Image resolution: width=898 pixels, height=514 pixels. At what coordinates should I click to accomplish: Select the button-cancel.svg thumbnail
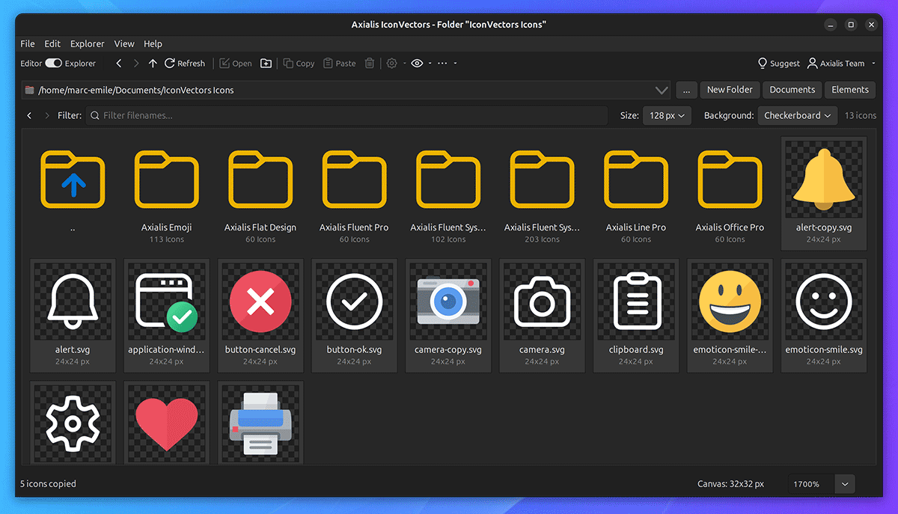coord(260,315)
